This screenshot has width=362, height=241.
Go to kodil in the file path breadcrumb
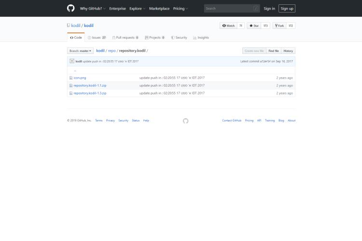[100, 51]
